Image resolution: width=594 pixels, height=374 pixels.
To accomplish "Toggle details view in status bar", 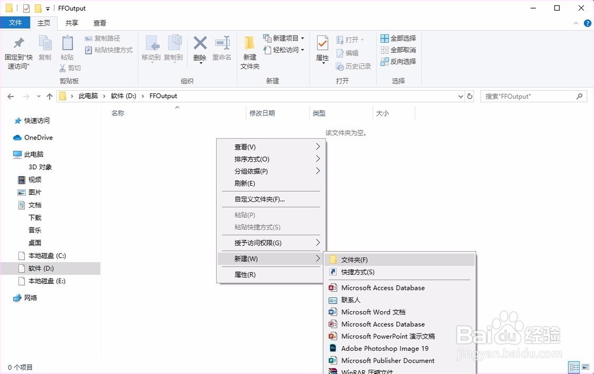I will pos(574,367).
